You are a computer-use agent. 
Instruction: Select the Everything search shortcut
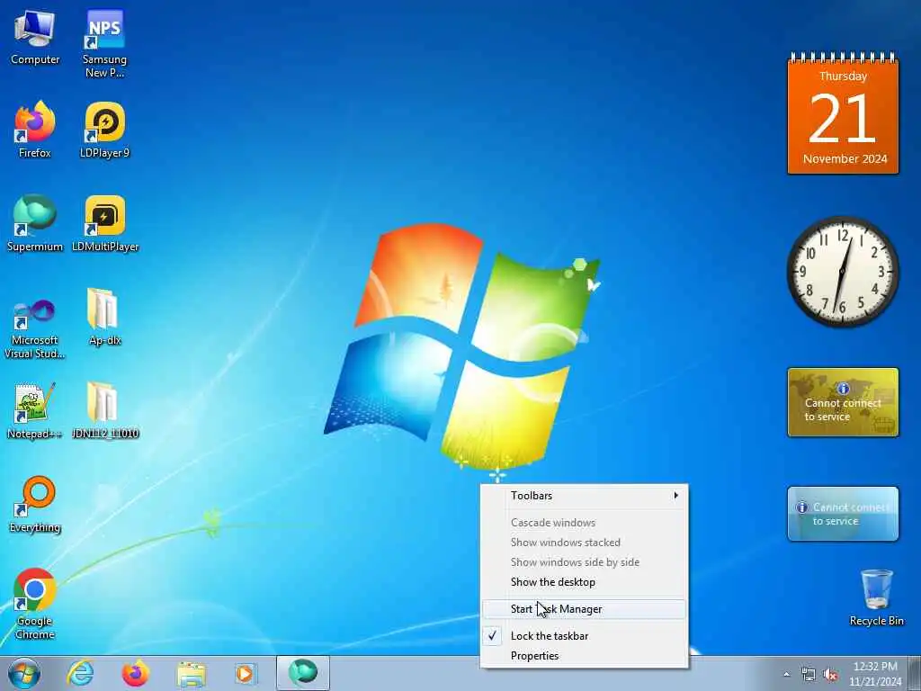pyautogui.click(x=35, y=504)
